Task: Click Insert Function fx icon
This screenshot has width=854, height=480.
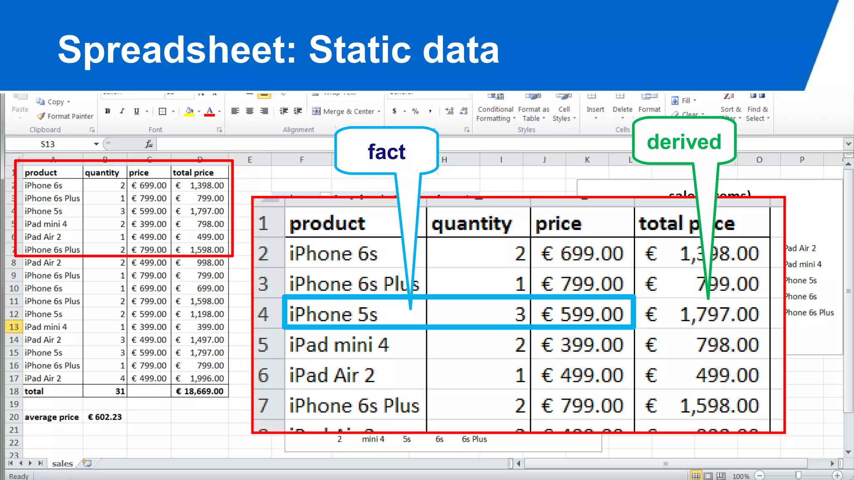Action: [149, 144]
